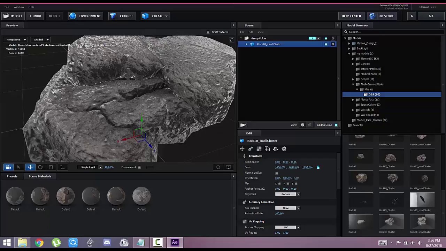
Task: Toggle visibility of Group Folder in Scene
Action: (x=326, y=38)
